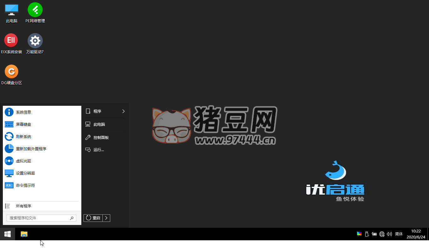The image size is (429, 250).
Task: Launch PE网络管理 desktop icon
Action: point(35,13)
